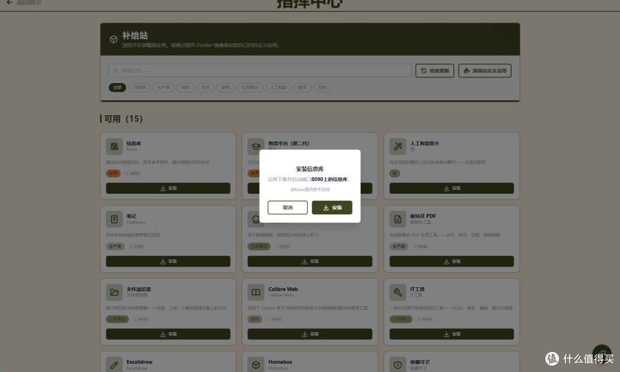The width and height of the screenshot is (620, 372).
Task: Click the 搜索应用 search input field
Action: [260, 71]
